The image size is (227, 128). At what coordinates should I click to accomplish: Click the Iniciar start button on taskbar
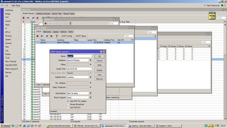pos(6,125)
